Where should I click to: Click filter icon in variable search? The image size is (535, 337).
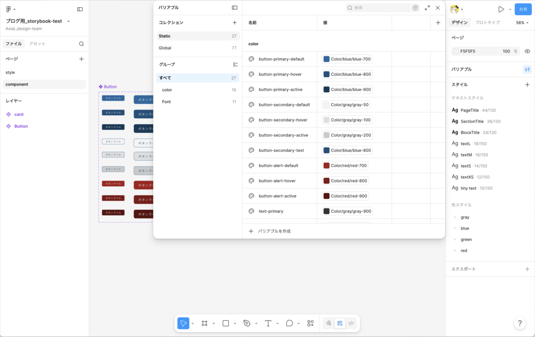(x=415, y=8)
